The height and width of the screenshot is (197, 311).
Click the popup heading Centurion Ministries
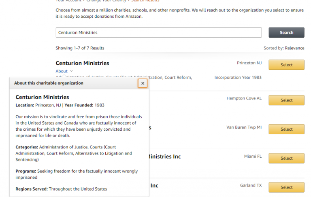(42, 97)
